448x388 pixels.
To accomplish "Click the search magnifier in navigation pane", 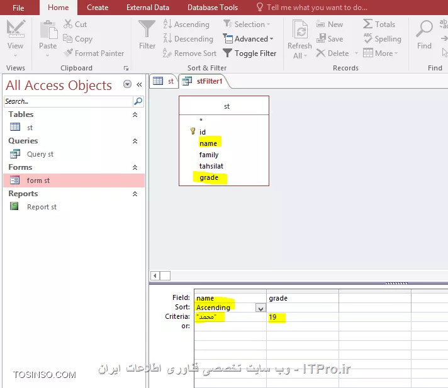I will [138, 101].
